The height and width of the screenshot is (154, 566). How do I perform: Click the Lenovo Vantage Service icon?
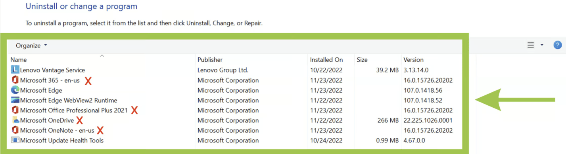coord(15,70)
